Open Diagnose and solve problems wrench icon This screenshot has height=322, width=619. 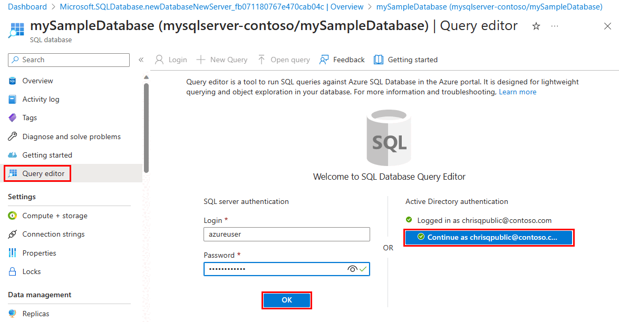click(x=13, y=136)
